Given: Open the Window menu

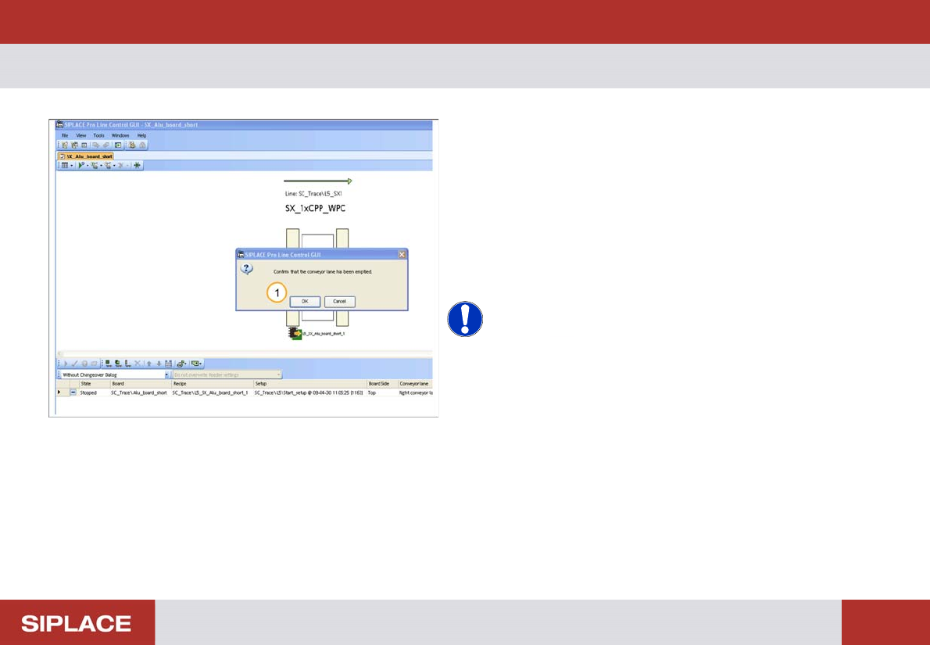Looking at the screenshot, I should click(120, 135).
